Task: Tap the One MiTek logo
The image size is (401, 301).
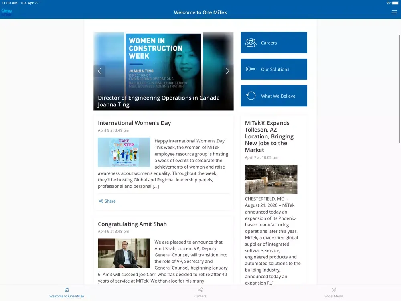Action: pyautogui.click(x=6, y=12)
